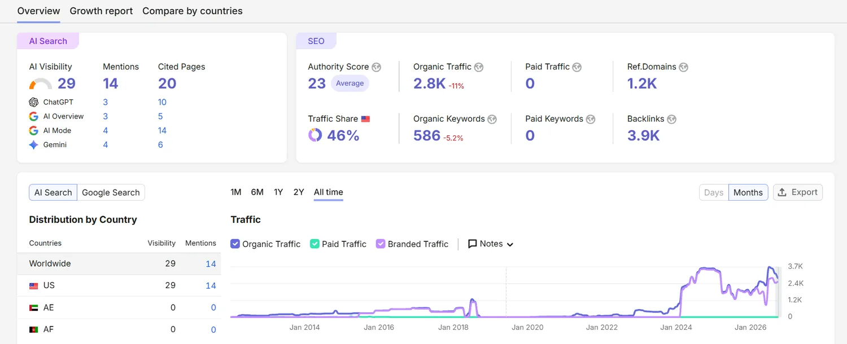Viewport: 847px width, 344px height.
Task: Click the globe icon next to Ref.Domains
Action: pos(684,67)
